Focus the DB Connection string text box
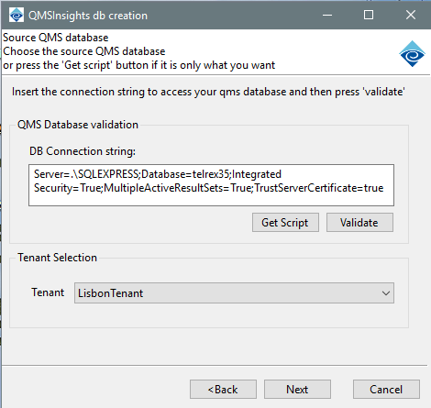This screenshot has height=408, width=431. tap(211, 185)
